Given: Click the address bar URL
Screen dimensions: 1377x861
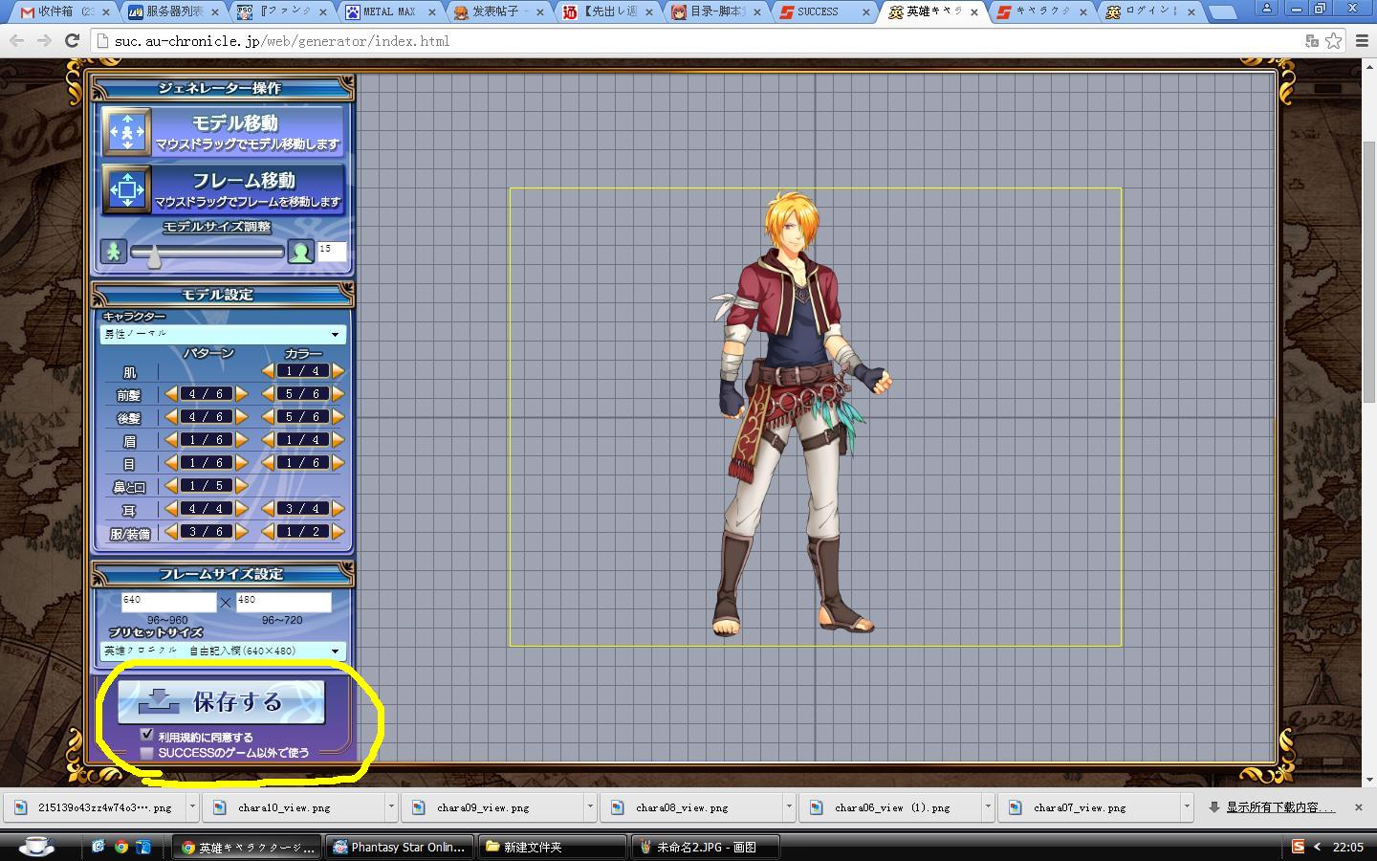Looking at the screenshot, I should [282, 41].
